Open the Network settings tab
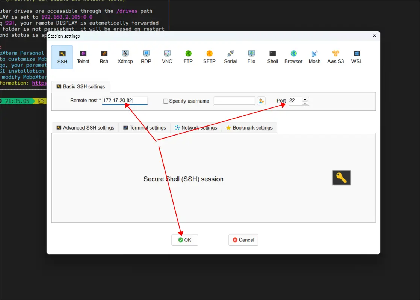Image resolution: width=420 pixels, height=300 pixels. pos(196,128)
